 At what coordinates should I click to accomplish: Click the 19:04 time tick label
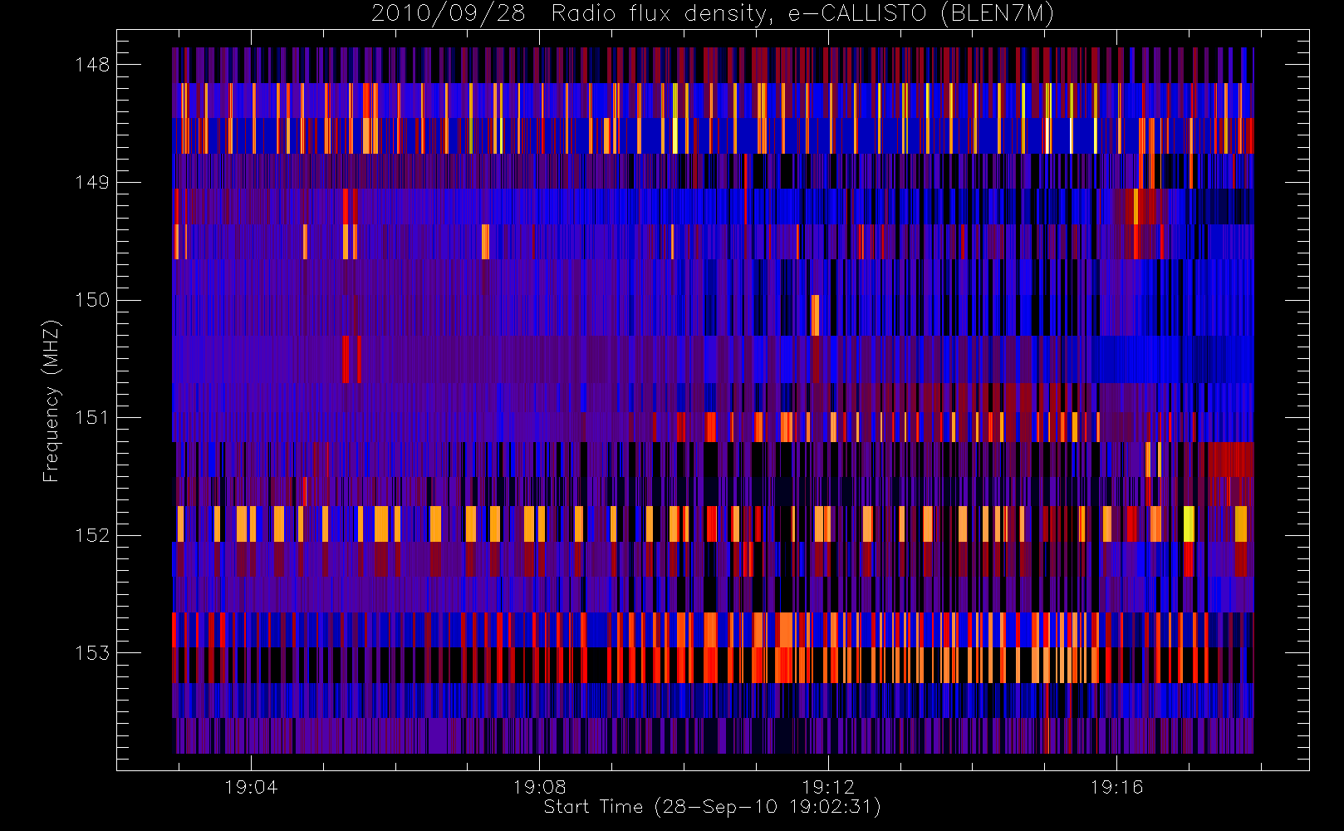point(251,787)
